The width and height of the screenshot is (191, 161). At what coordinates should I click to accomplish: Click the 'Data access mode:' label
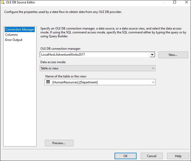pos(53,62)
